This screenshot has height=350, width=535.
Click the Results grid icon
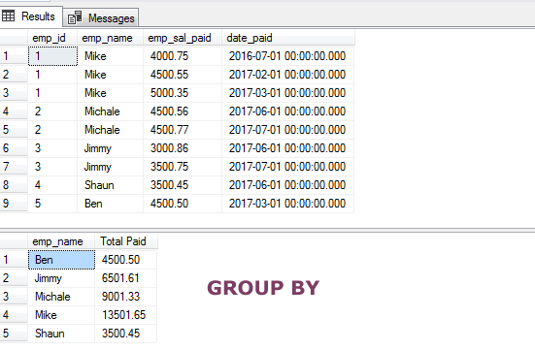pyautogui.click(x=8, y=16)
